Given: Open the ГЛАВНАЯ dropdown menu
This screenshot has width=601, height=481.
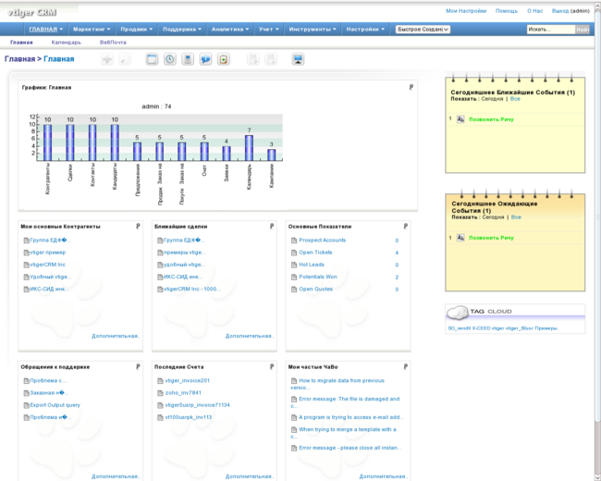Looking at the screenshot, I should click(46, 30).
